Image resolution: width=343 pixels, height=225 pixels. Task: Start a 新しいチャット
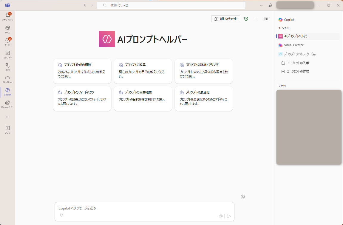click(x=225, y=19)
